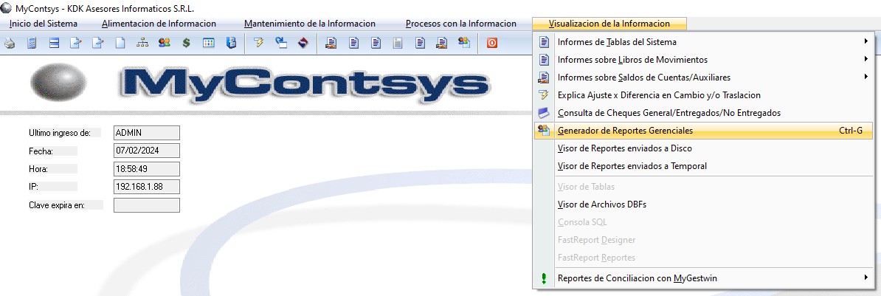Click the org chart hierarchy toolbar icon
Image resolution: width=881 pixels, height=296 pixels.
coord(142,43)
